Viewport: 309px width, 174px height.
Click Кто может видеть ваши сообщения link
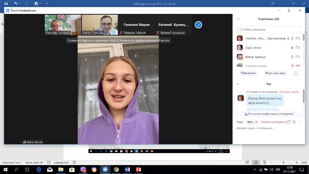tap(271, 114)
